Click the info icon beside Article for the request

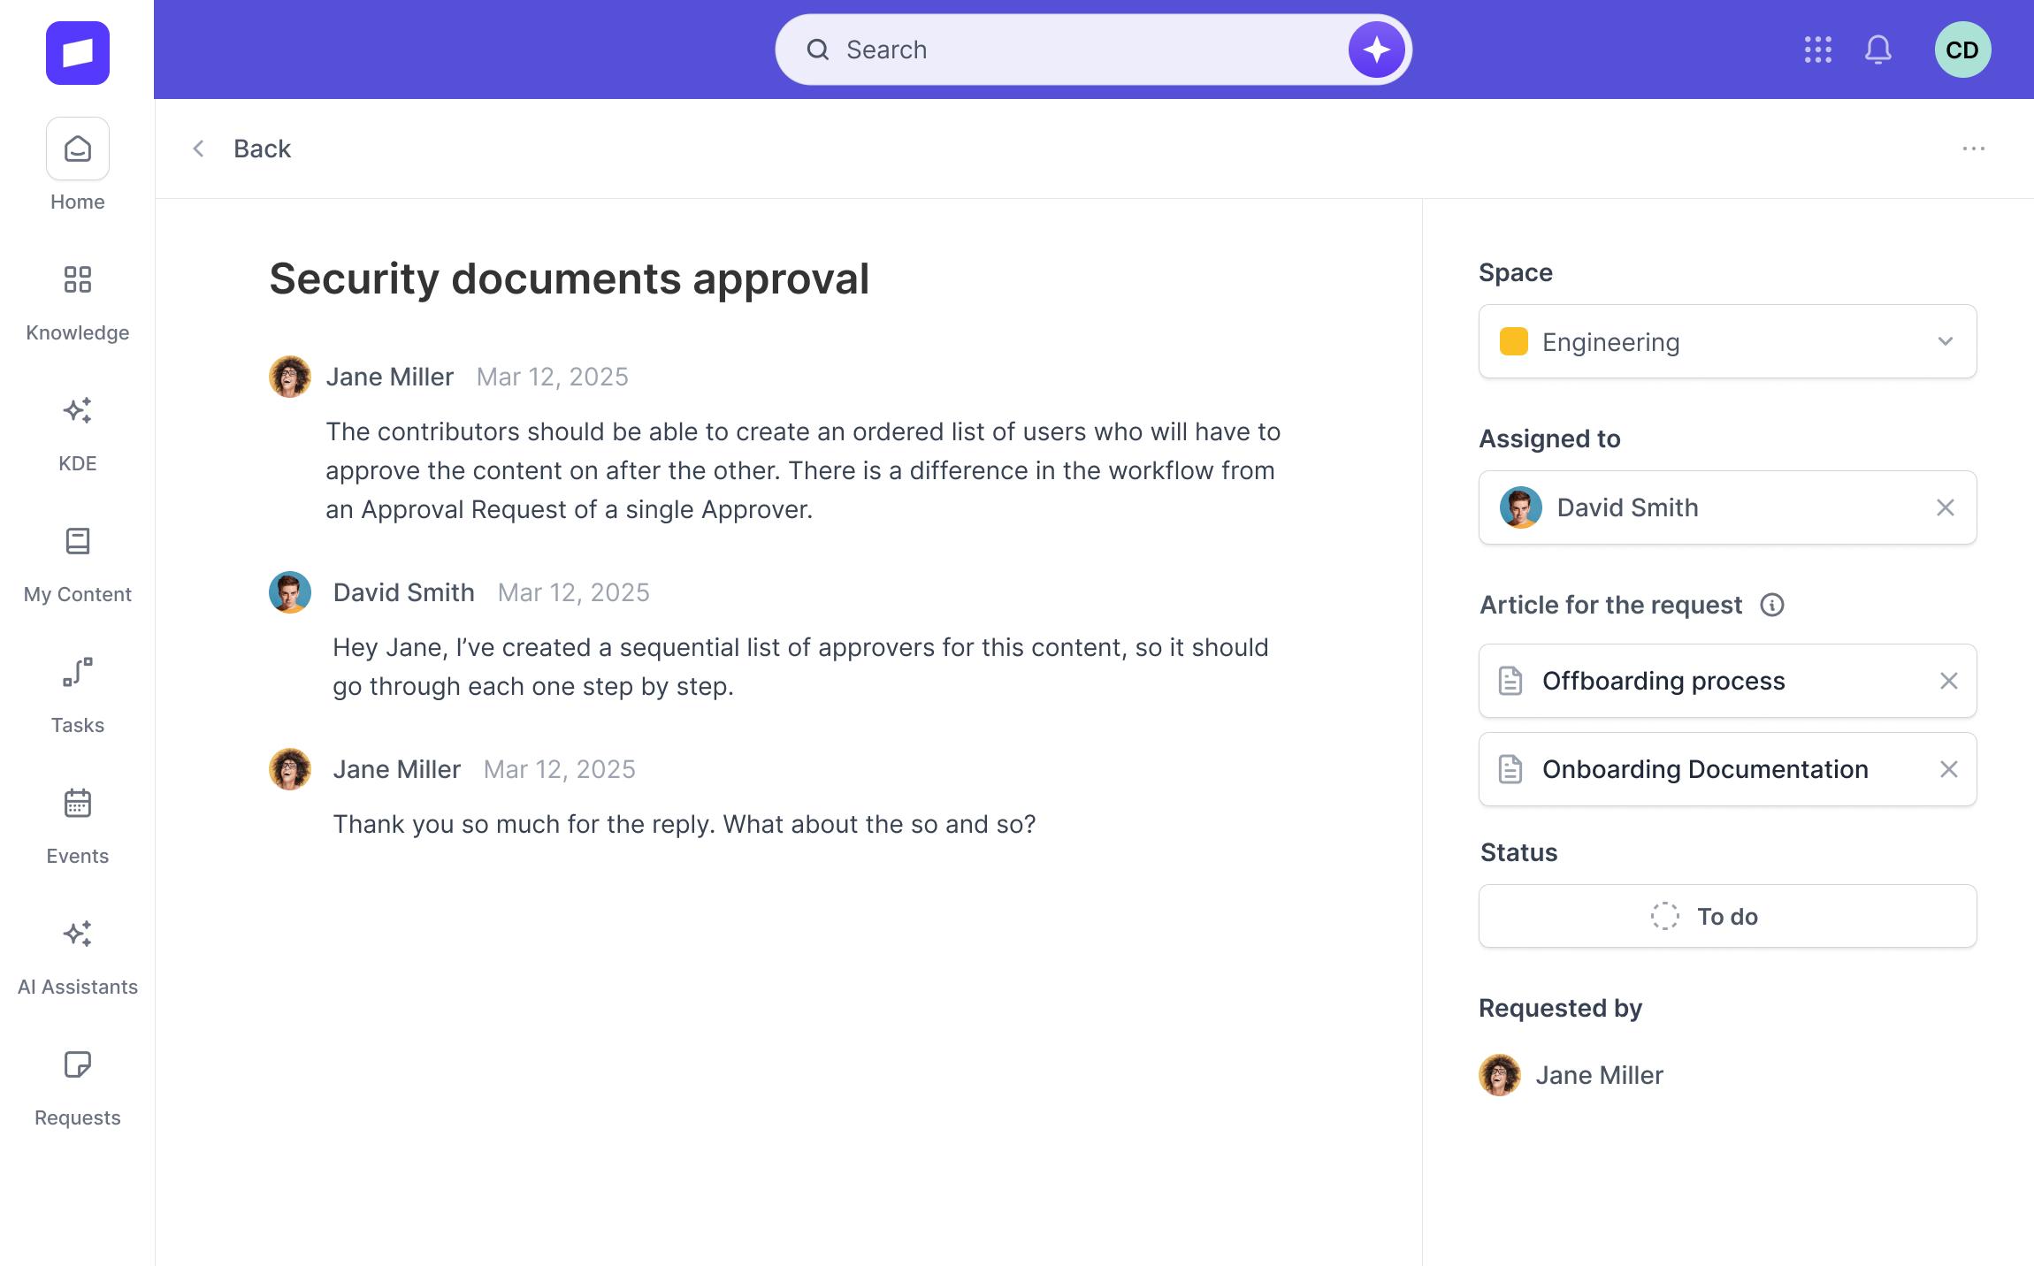click(x=1771, y=605)
